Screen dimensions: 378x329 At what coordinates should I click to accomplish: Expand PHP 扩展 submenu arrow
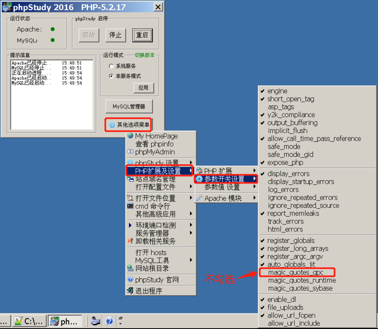(x=255, y=171)
